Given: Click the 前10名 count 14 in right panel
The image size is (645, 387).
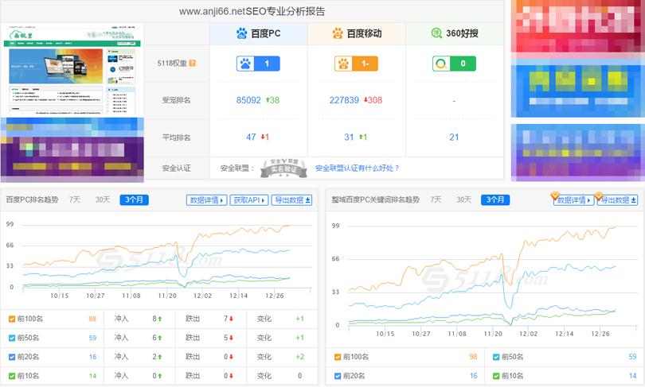Looking at the screenshot, I should coord(633,376).
